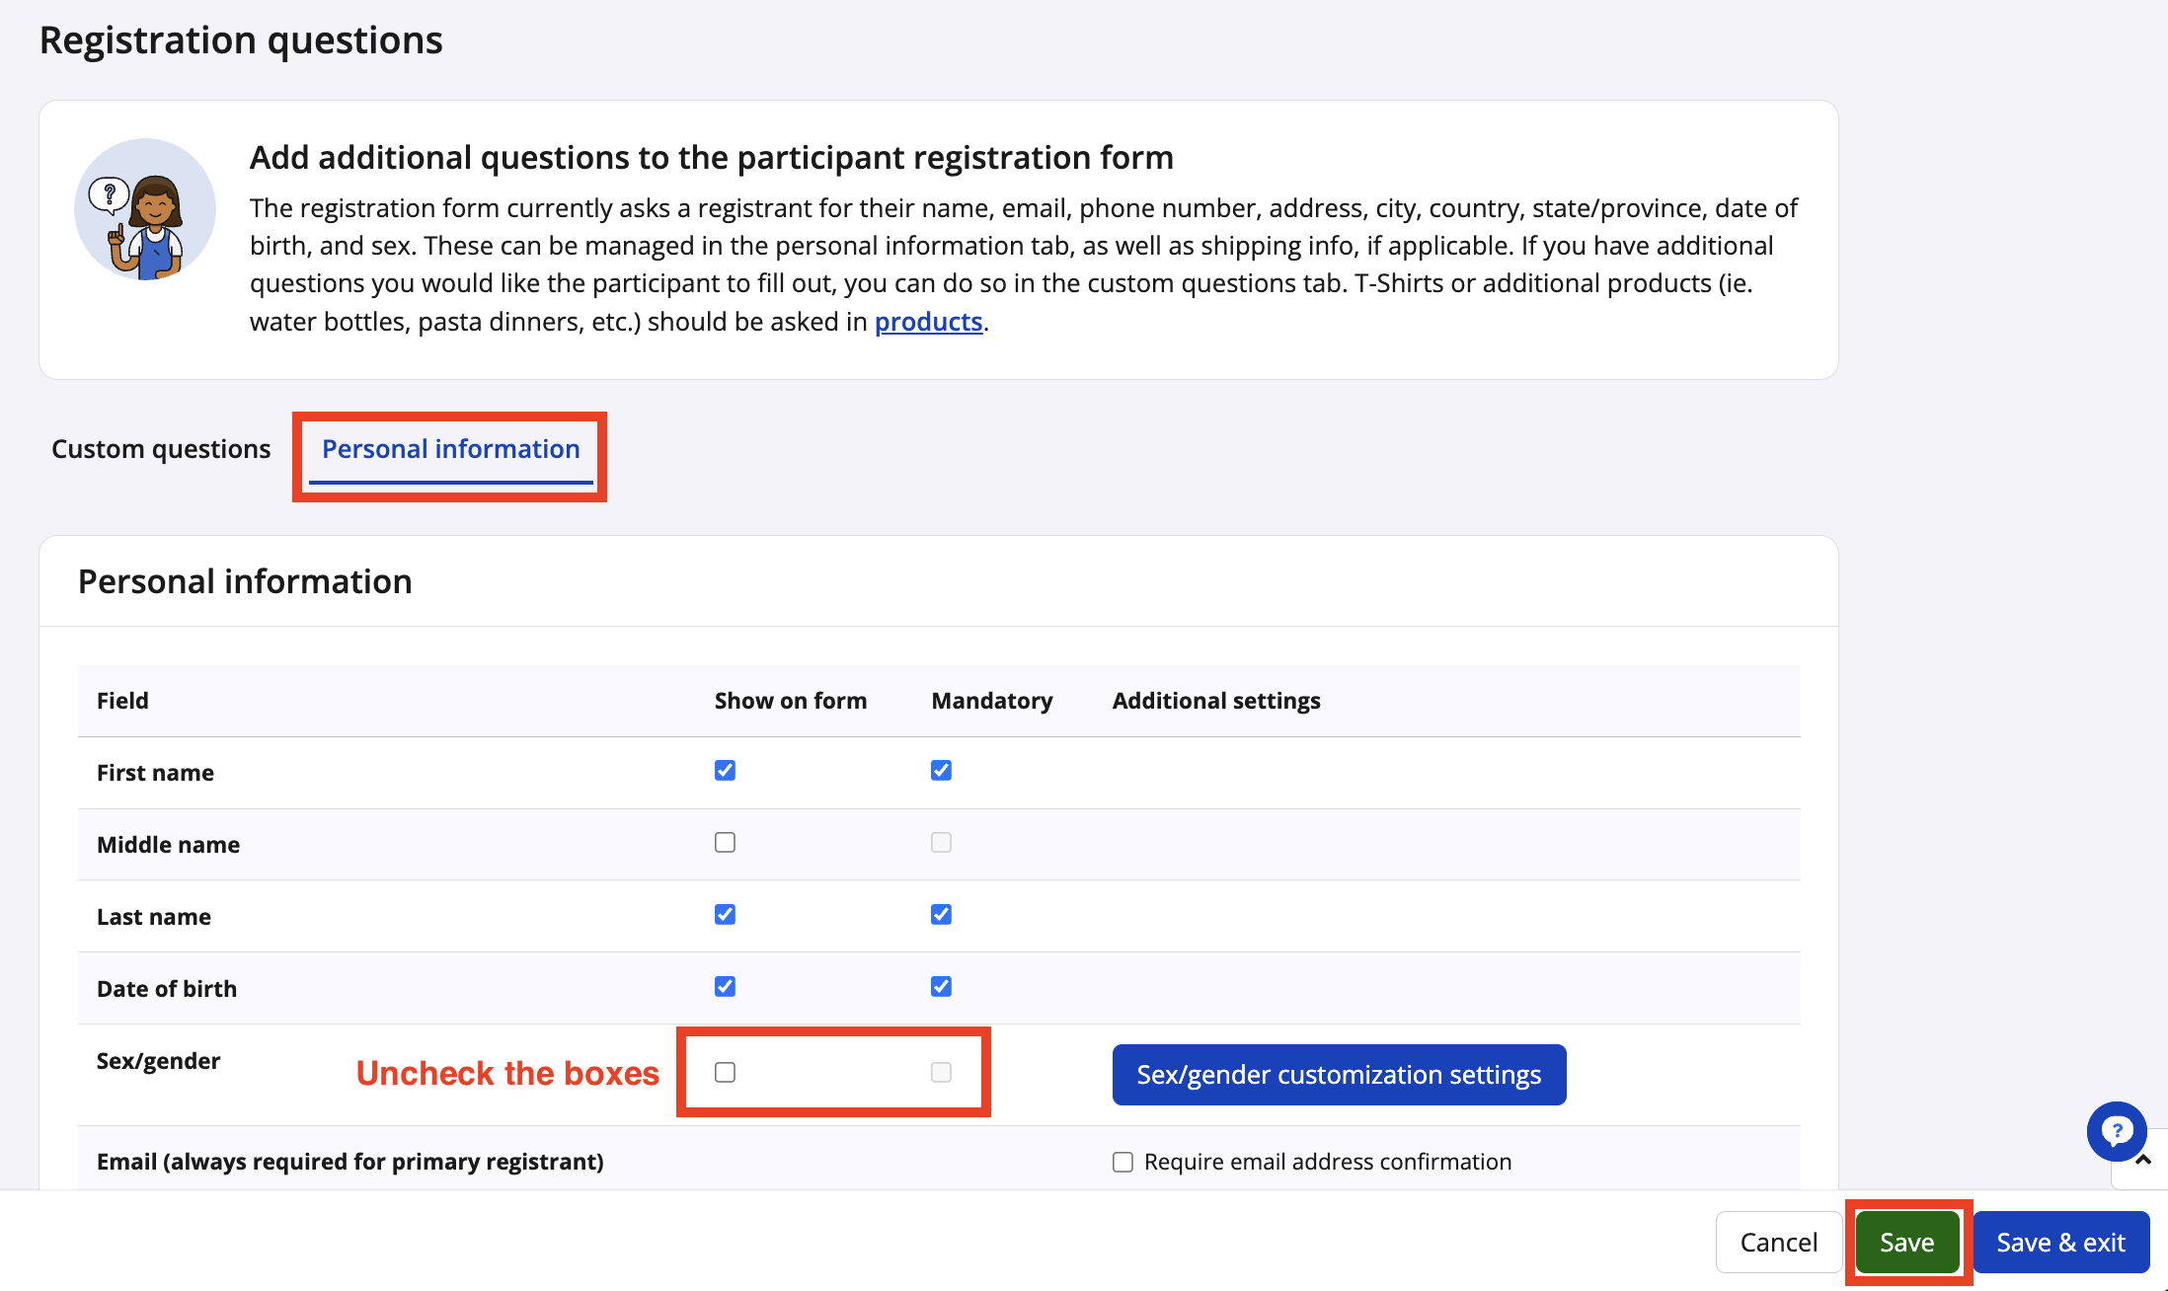
Task: Click the Cancel button
Action: click(x=1778, y=1243)
